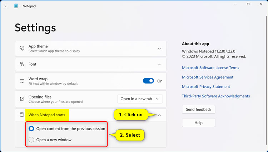Click the App theme palette icon
This screenshot has height=152, width=268.
tap(22, 49)
